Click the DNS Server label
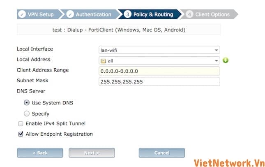 [x=31, y=91]
